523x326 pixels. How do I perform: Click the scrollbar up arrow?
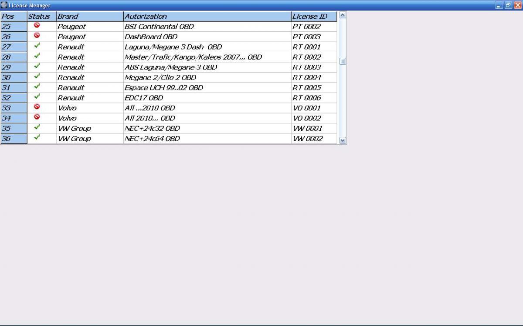[342, 15]
